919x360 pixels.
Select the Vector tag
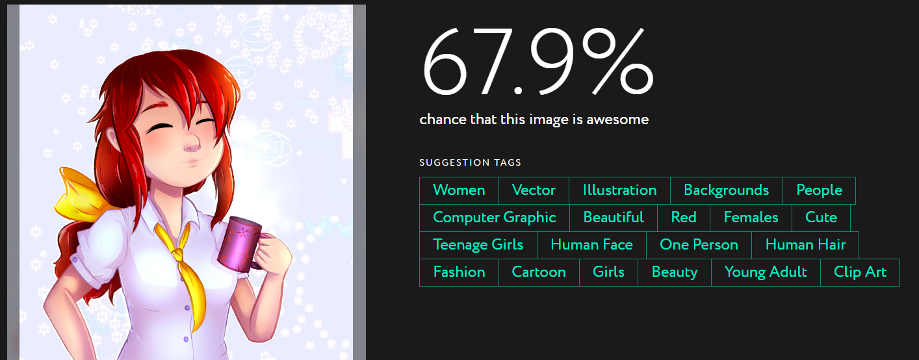(x=534, y=190)
